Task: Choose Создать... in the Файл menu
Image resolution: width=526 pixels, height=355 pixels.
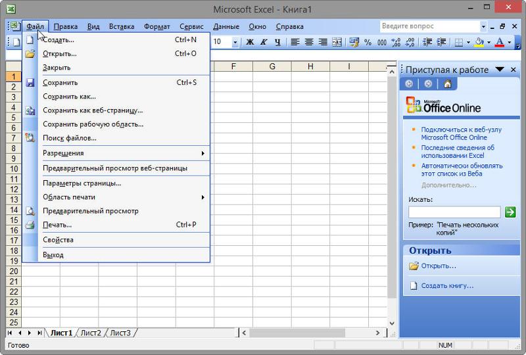Action: (x=116, y=40)
